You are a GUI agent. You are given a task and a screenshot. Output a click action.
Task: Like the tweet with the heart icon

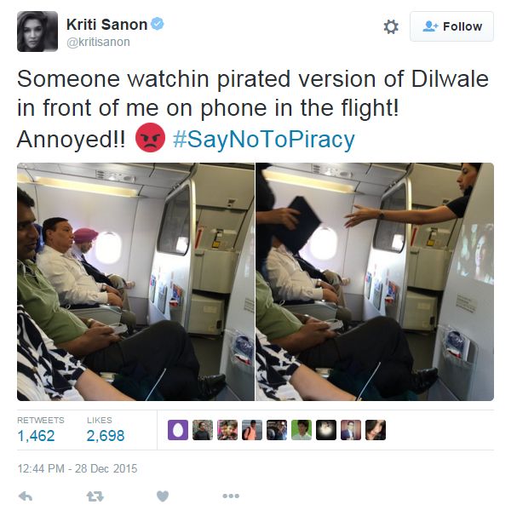pos(163,496)
